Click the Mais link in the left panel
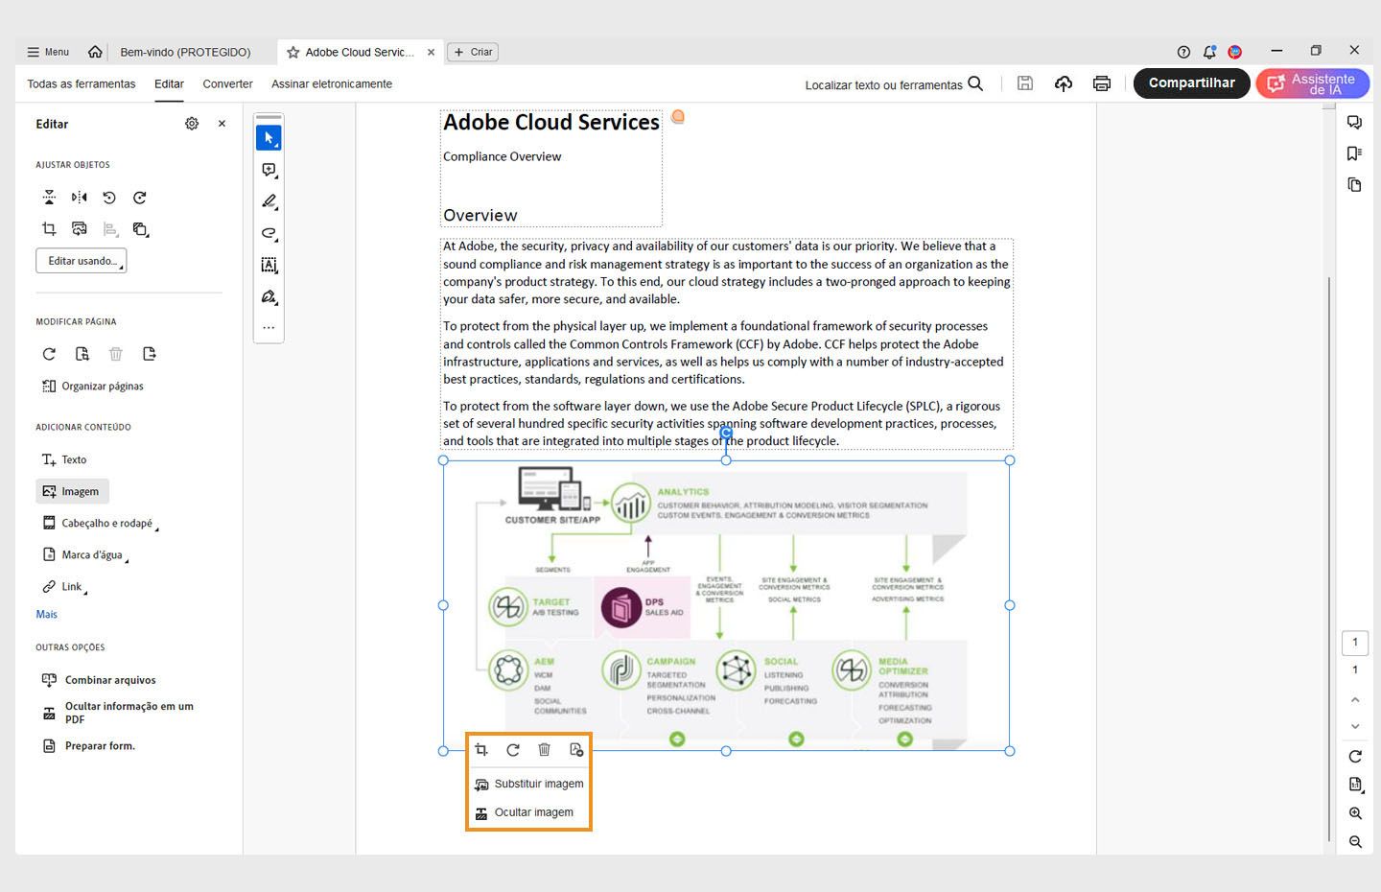This screenshot has height=892, width=1381. point(46,614)
